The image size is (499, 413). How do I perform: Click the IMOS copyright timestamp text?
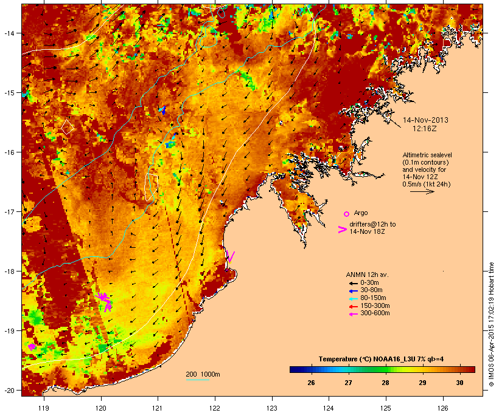click(491, 324)
